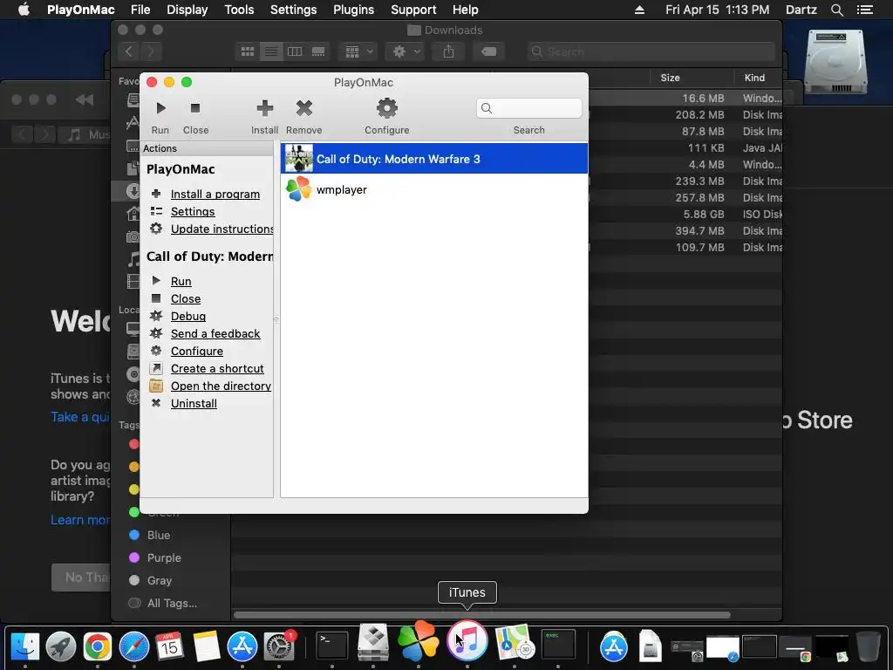Viewport: 893px width, 670px height.
Task: Open the Tools menu
Action: coord(239,10)
